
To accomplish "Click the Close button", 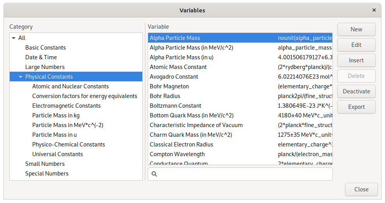I will coord(361,189).
